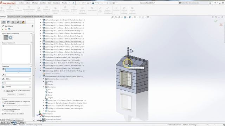Screen dimensions: 225x126
Task: Switch to the Esquisse tab
Action: (11, 17)
